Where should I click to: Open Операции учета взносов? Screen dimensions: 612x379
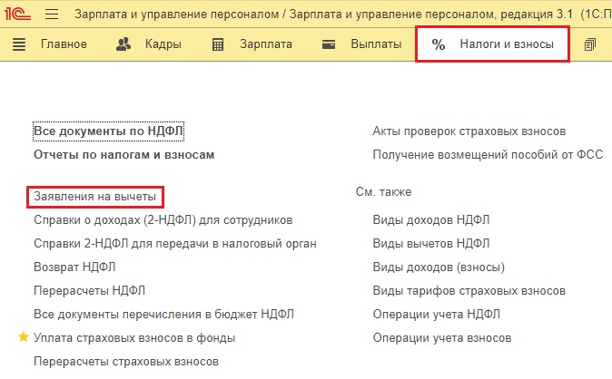[442, 338]
